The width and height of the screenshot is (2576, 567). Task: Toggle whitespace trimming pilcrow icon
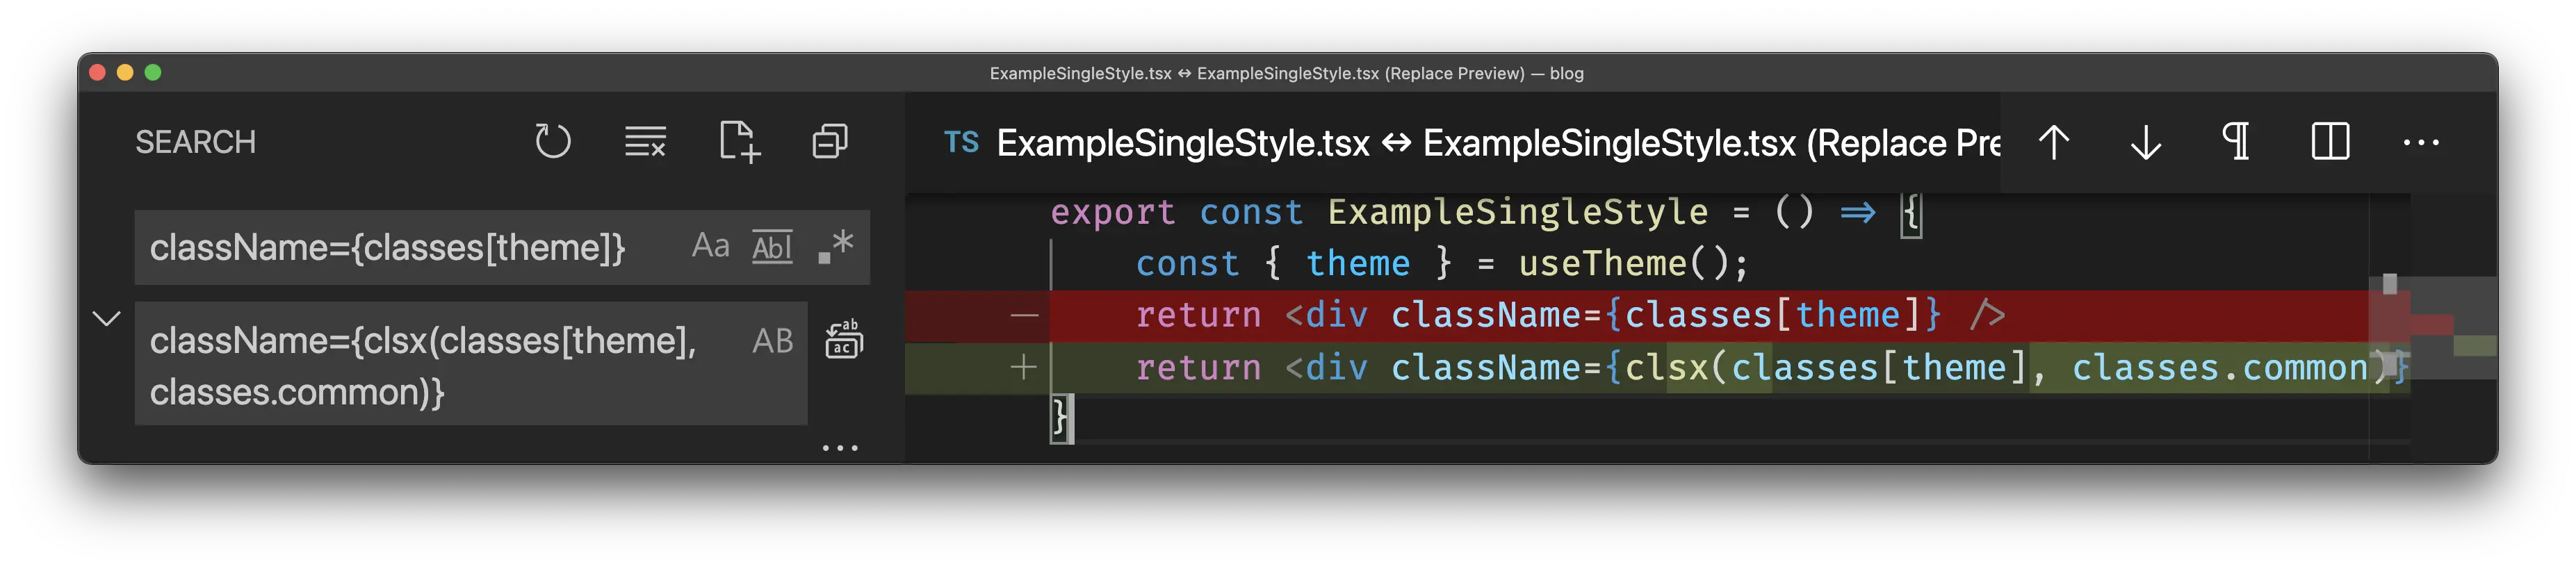coord(2237,142)
